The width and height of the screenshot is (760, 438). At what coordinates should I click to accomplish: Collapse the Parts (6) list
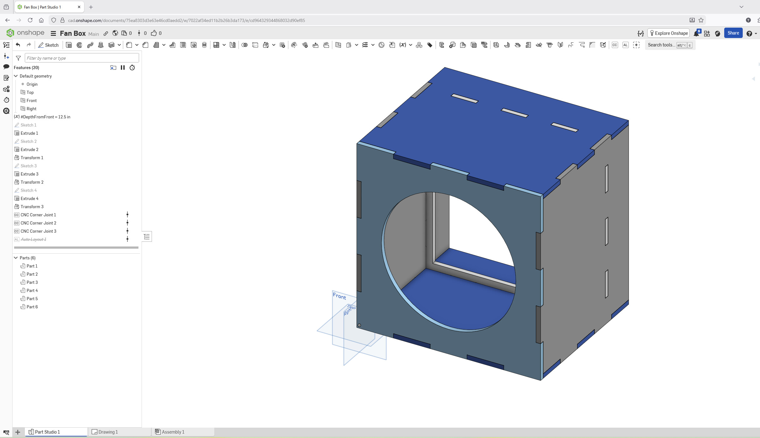pos(16,258)
